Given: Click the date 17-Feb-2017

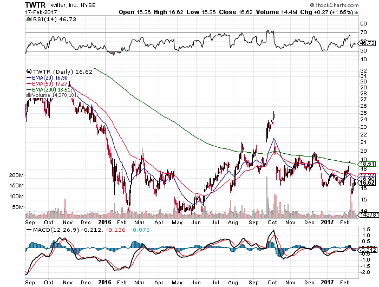Looking at the screenshot, I should [41, 12].
